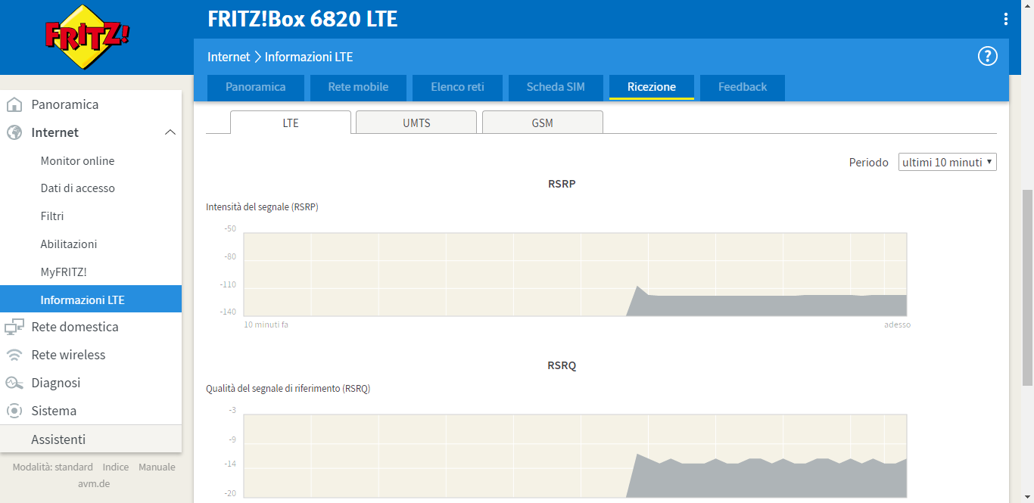Open the three-dot options menu
The height and width of the screenshot is (503, 1034).
[x=1005, y=20]
